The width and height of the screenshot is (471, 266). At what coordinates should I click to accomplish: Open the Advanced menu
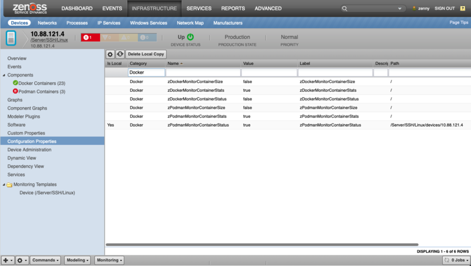click(268, 8)
